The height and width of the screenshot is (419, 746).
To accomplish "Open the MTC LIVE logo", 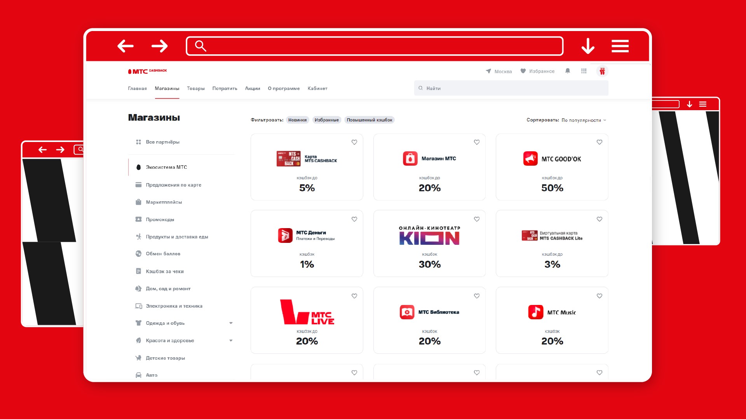I will click(x=307, y=312).
